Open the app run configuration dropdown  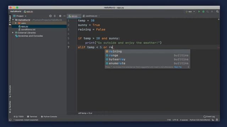pyautogui.click(x=190, y=12)
